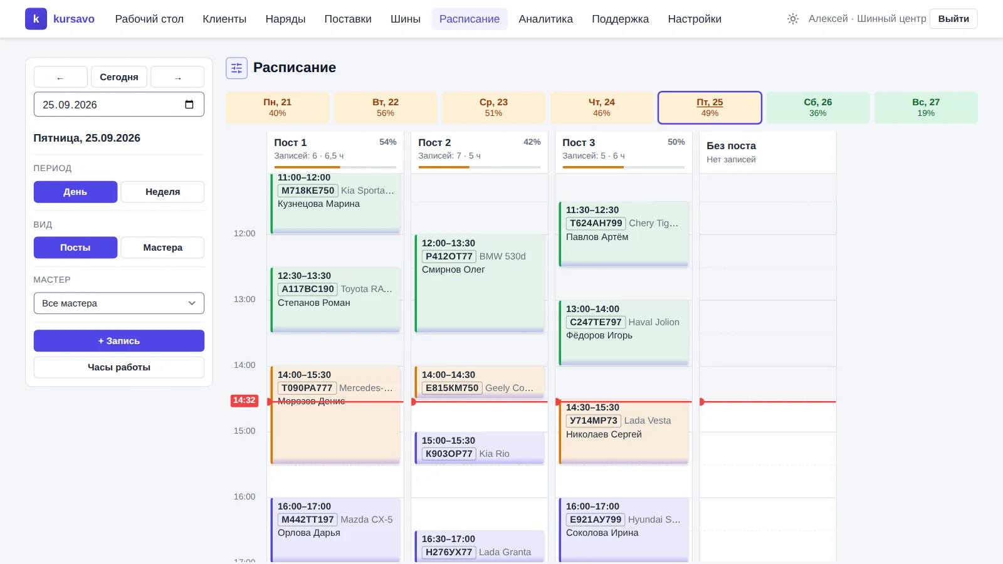This screenshot has height=564, width=1003.
Task: Click the kursavo logo icon
Action: (x=36, y=19)
